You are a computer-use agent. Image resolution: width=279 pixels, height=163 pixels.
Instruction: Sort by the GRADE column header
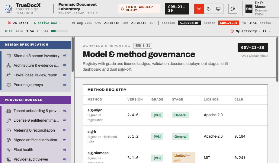pos(157,100)
